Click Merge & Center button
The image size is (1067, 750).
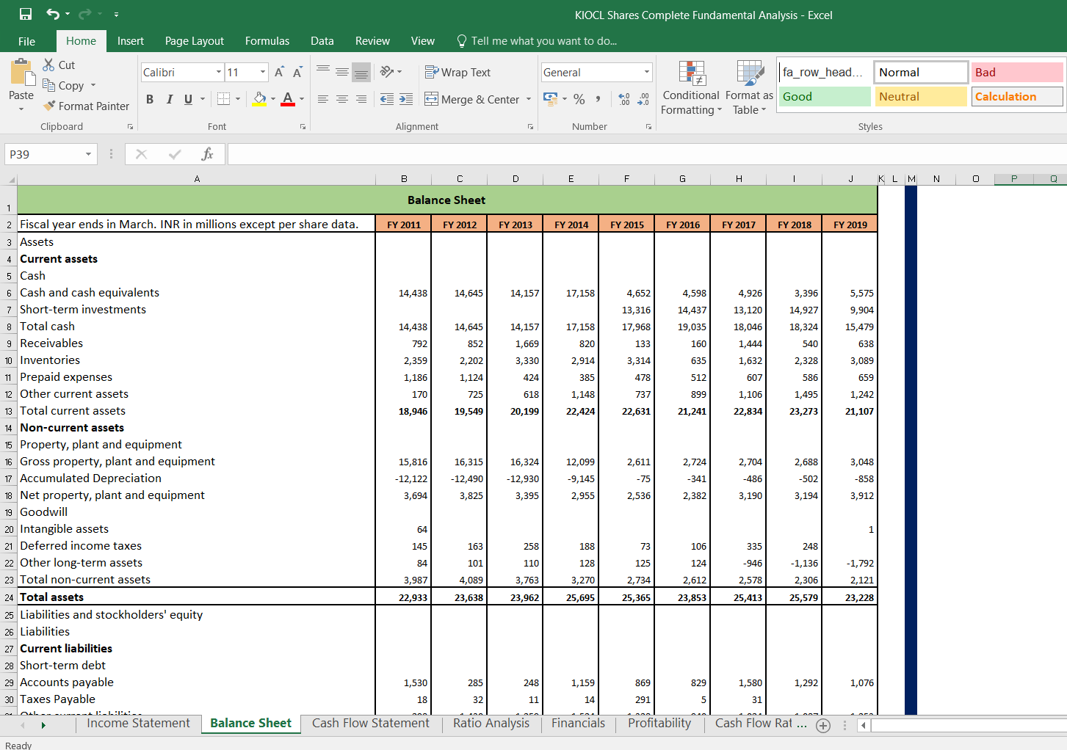coord(472,99)
